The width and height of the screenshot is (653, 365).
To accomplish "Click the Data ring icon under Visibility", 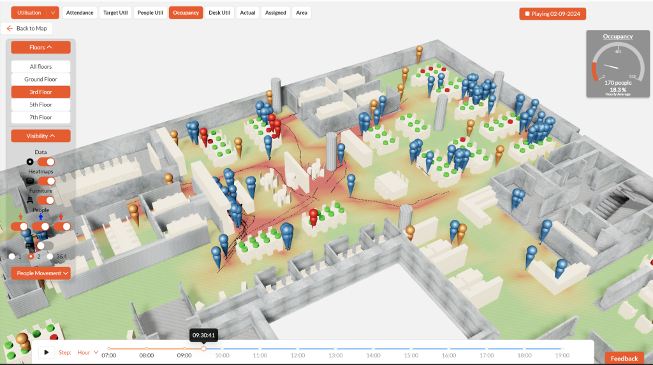I will pyautogui.click(x=29, y=162).
